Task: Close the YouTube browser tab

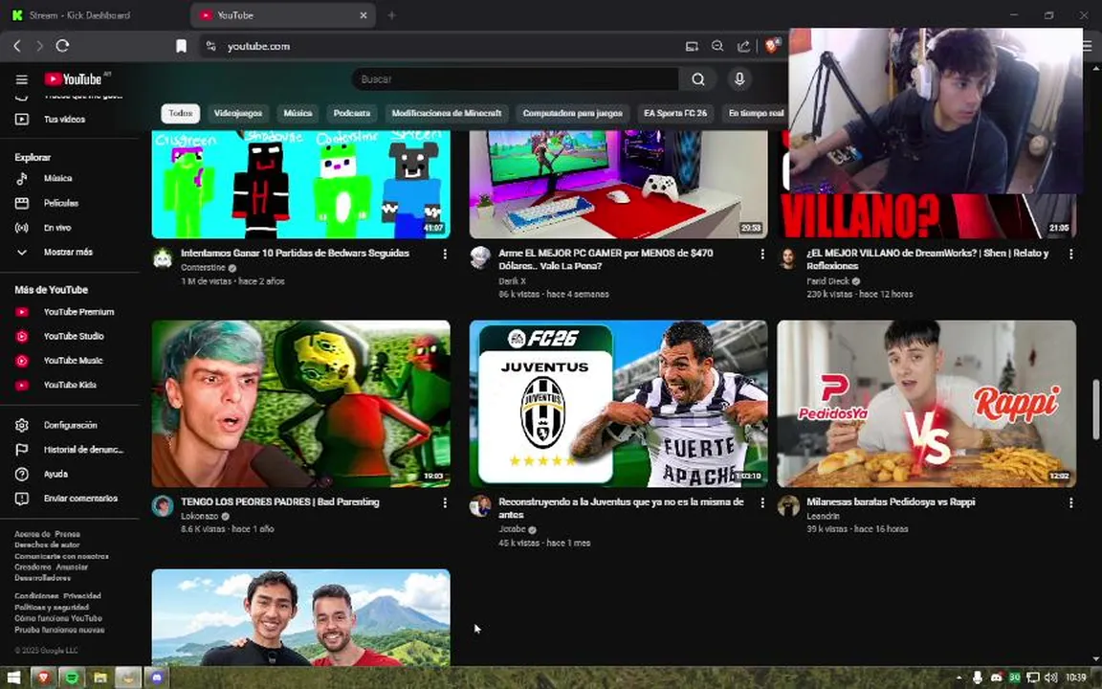Action: pos(364,14)
